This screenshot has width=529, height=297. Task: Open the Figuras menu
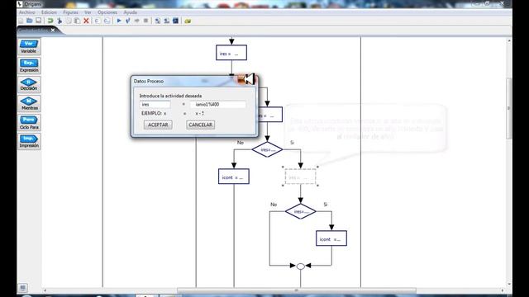70,12
